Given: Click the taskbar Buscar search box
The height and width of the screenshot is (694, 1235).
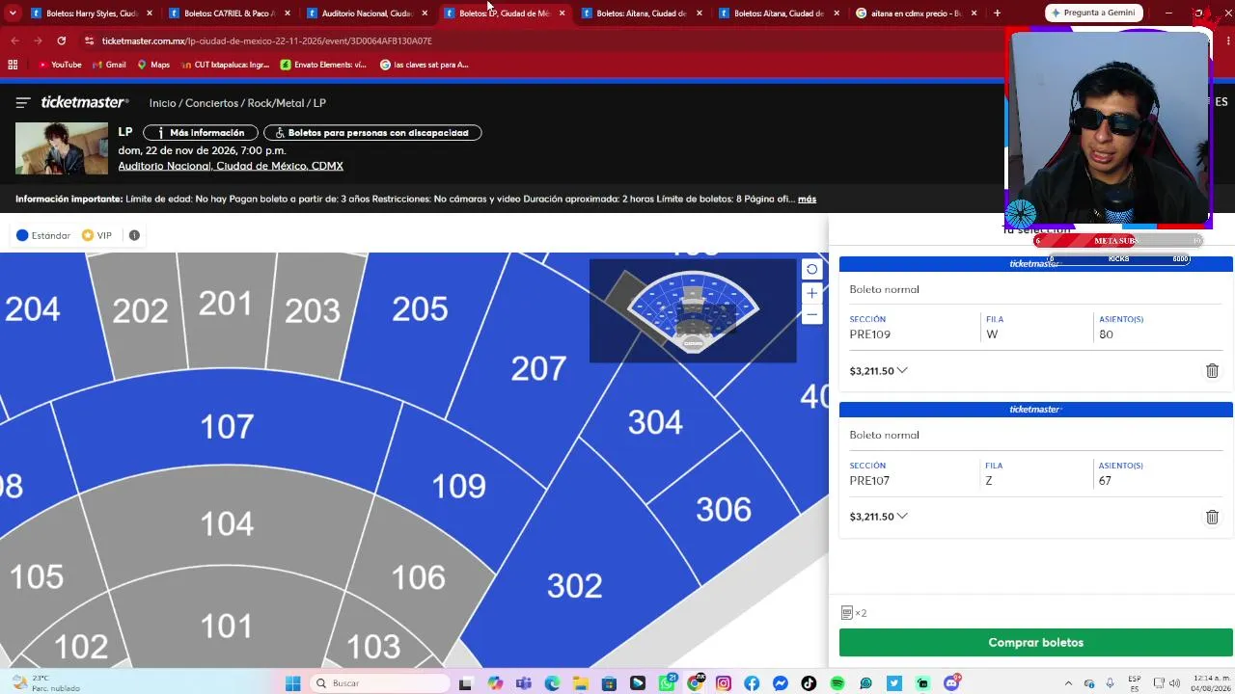Looking at the screenshot, I should [381, 683].
